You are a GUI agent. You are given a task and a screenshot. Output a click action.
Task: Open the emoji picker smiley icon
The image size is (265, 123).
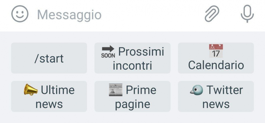[x=20, y=14]
